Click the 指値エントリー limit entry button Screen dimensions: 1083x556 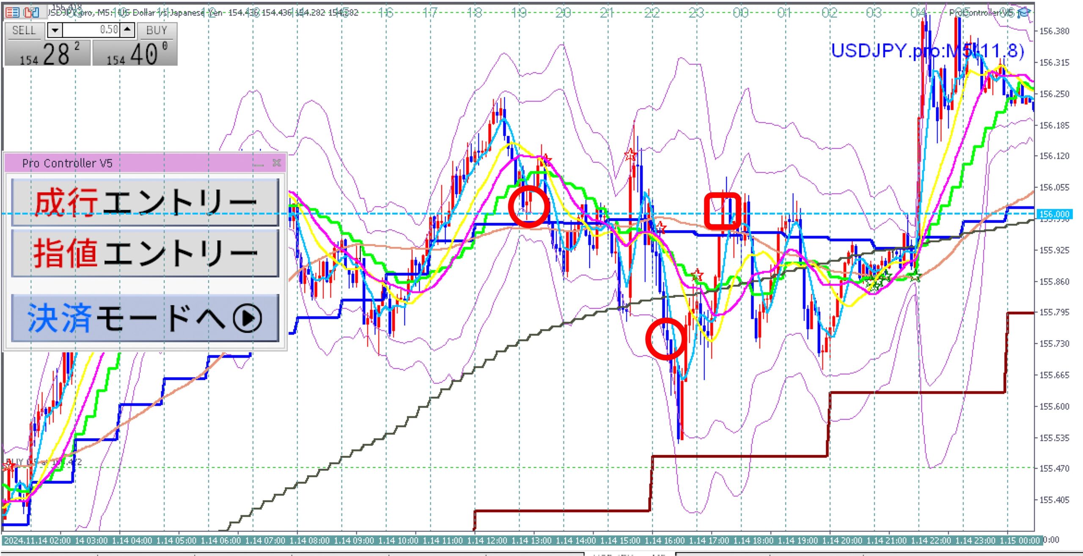[x=145, y=253]
